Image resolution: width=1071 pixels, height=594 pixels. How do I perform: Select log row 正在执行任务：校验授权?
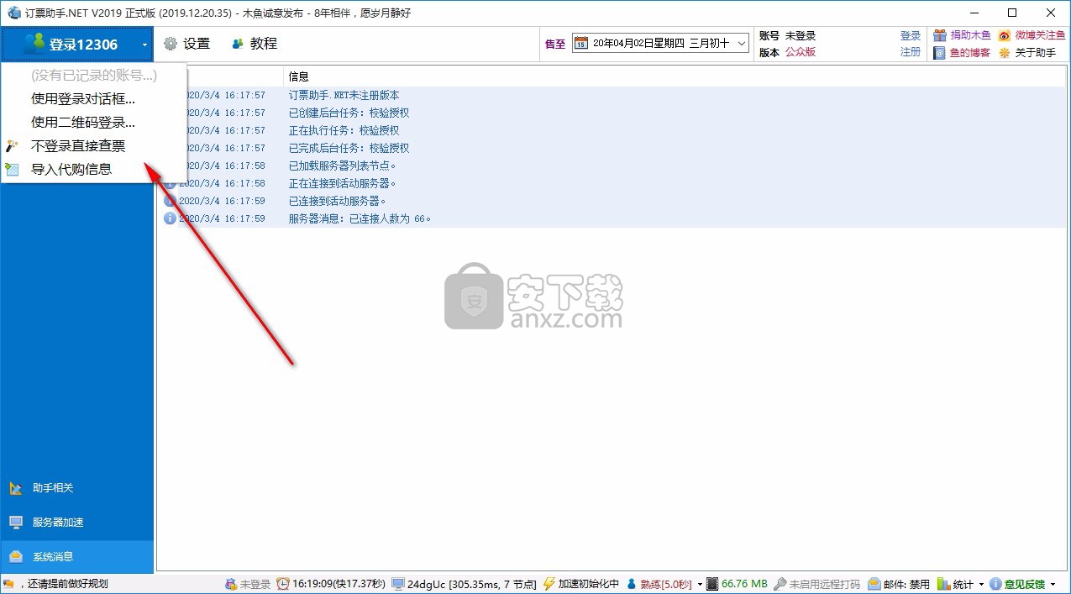pyautogui.click(x=613, y=130)
